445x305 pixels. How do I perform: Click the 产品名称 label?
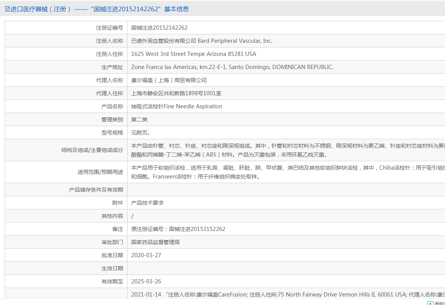[x=113, y=106]
